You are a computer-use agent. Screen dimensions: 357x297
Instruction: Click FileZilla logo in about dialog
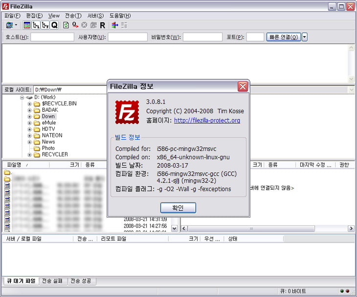pyautogui.click(x=127, y=112)
